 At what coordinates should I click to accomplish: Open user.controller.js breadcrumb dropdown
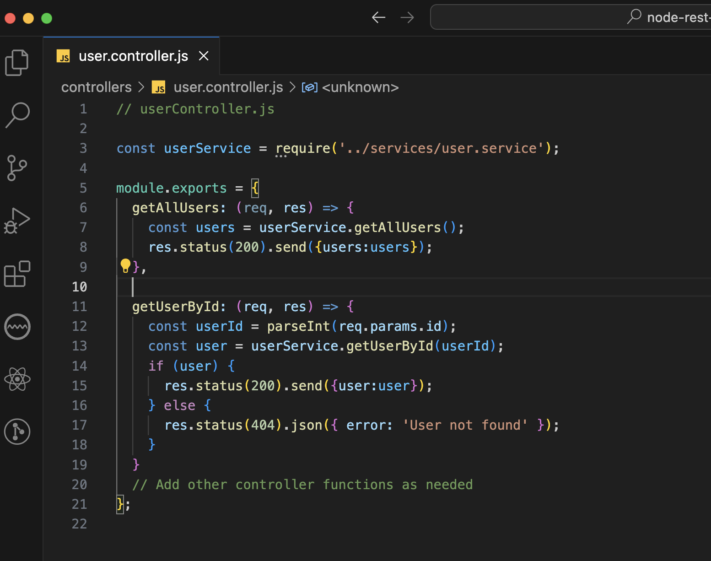point(228,87)
